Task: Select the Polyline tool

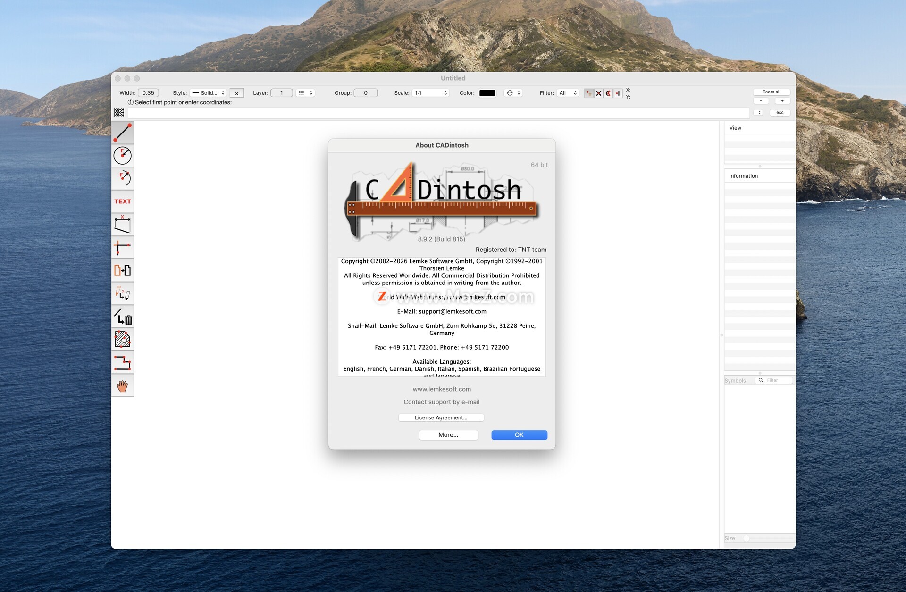Action: 123,362
